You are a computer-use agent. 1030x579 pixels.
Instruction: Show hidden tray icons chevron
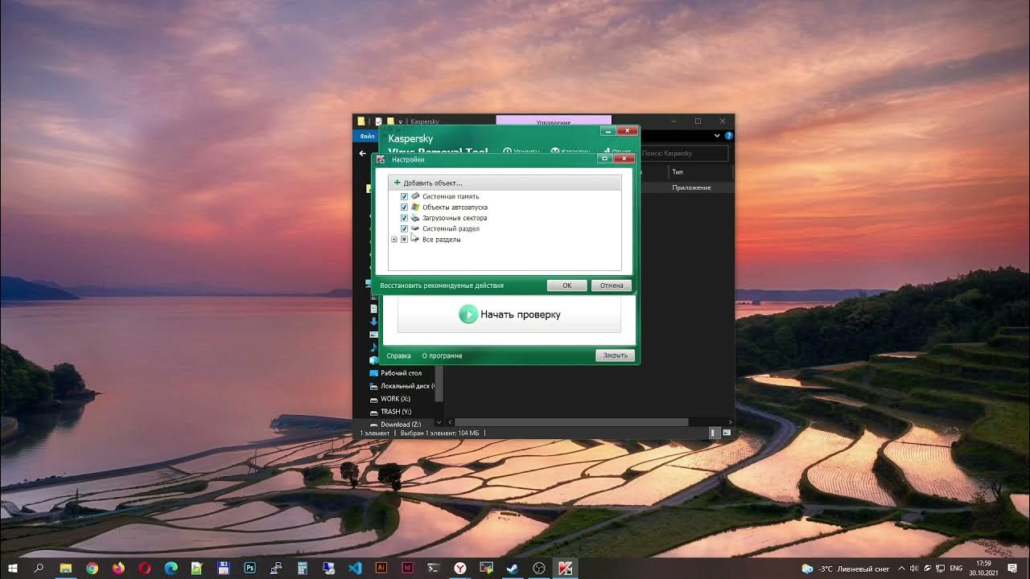coord(901,569)
